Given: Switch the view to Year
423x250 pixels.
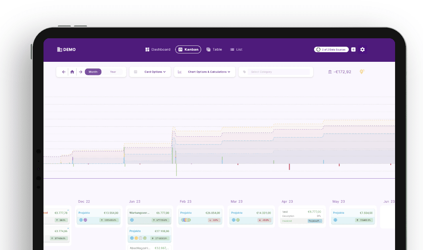Looking at the screenshot, I should tap(113, 72).
